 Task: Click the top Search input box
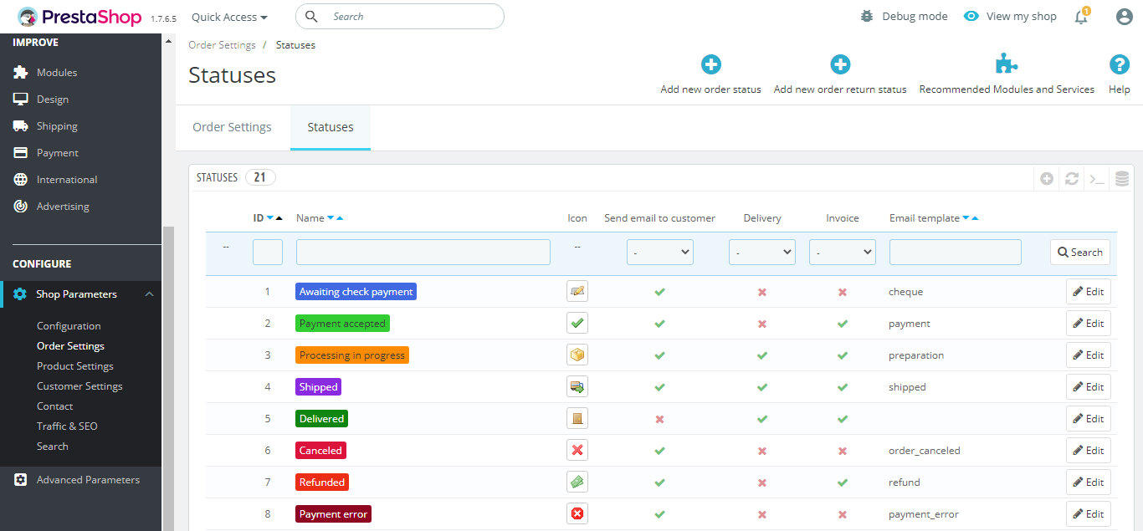pos(400,16)
